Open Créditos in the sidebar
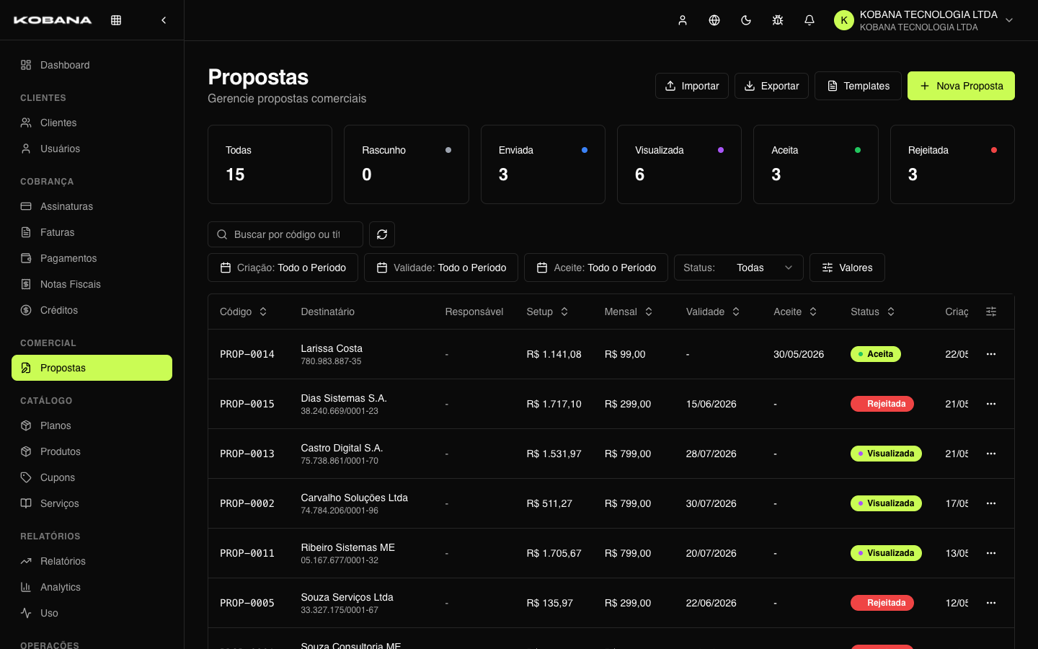1038x649 pixels. (92, 310)
